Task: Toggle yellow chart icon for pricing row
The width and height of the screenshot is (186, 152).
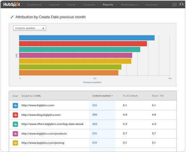Action: pos(15,143)
